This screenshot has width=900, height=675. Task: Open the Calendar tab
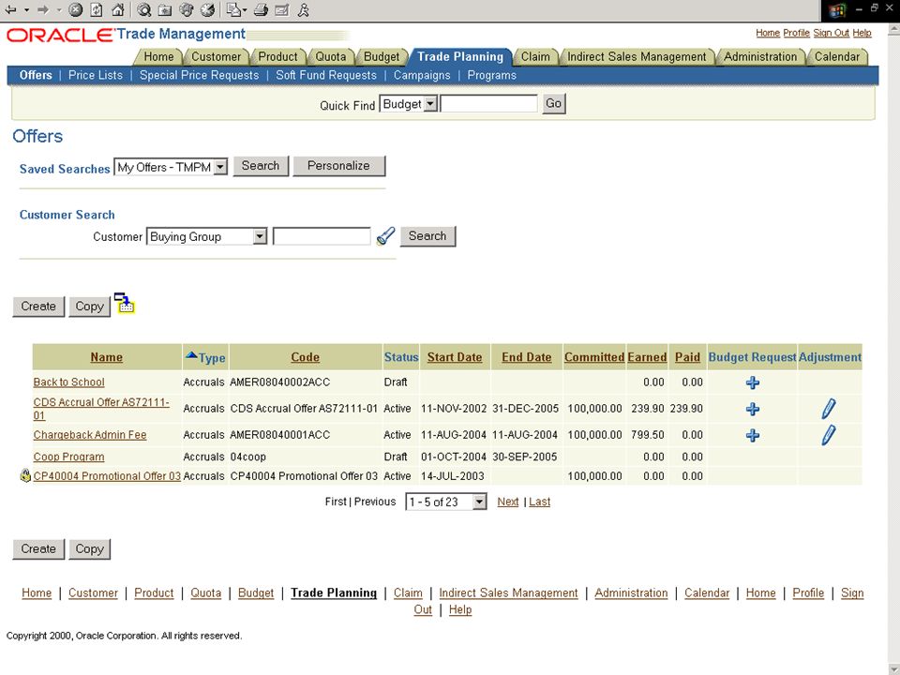(837, 56)
